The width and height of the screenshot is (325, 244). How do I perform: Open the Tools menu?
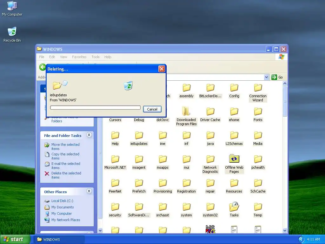click(x=95, y=57)
